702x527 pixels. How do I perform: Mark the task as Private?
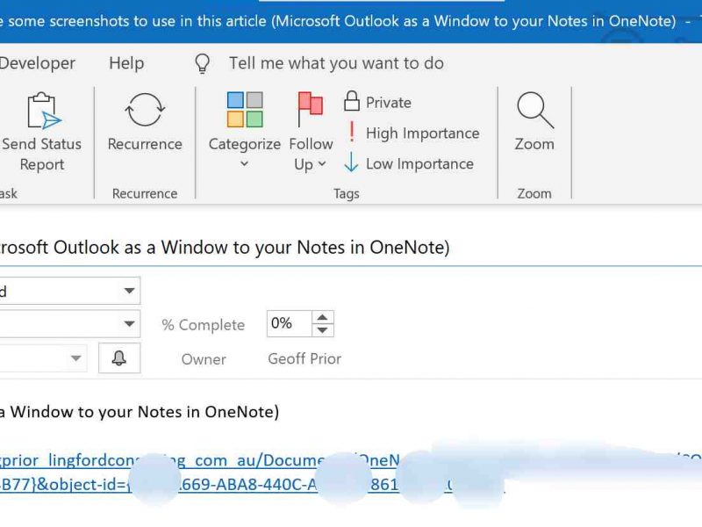(x=377, y=102)
